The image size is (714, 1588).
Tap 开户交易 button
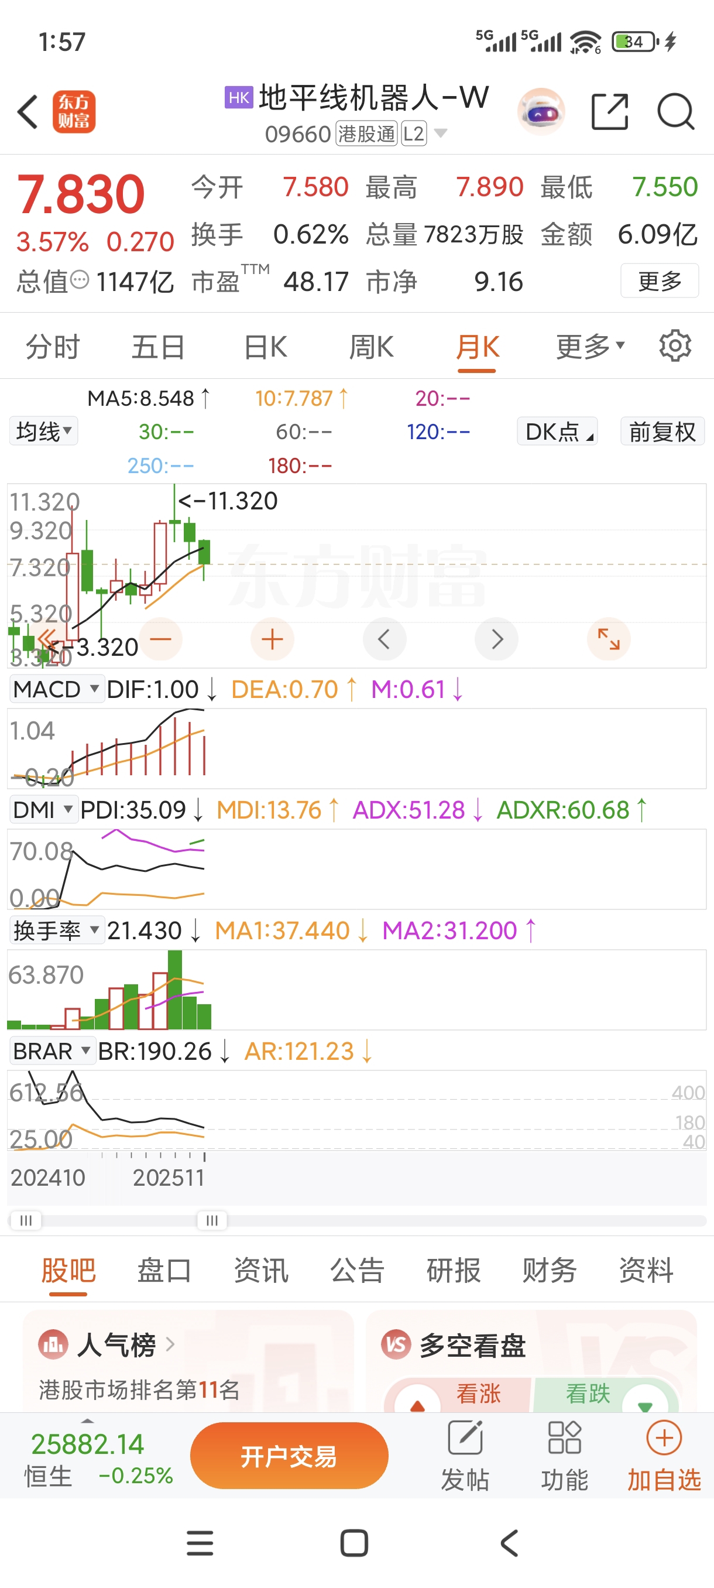pos(289,1456)
